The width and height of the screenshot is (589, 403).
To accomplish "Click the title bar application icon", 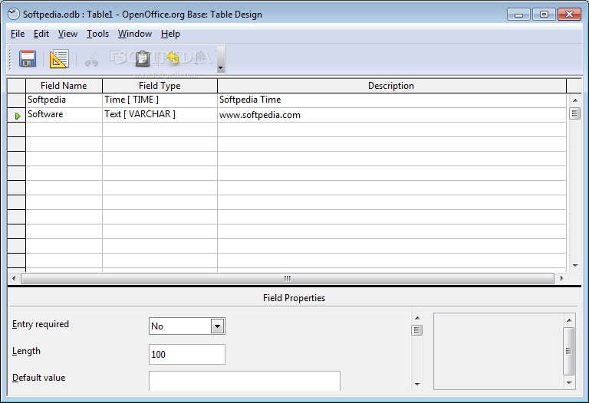I will click(x=14, y=15).
